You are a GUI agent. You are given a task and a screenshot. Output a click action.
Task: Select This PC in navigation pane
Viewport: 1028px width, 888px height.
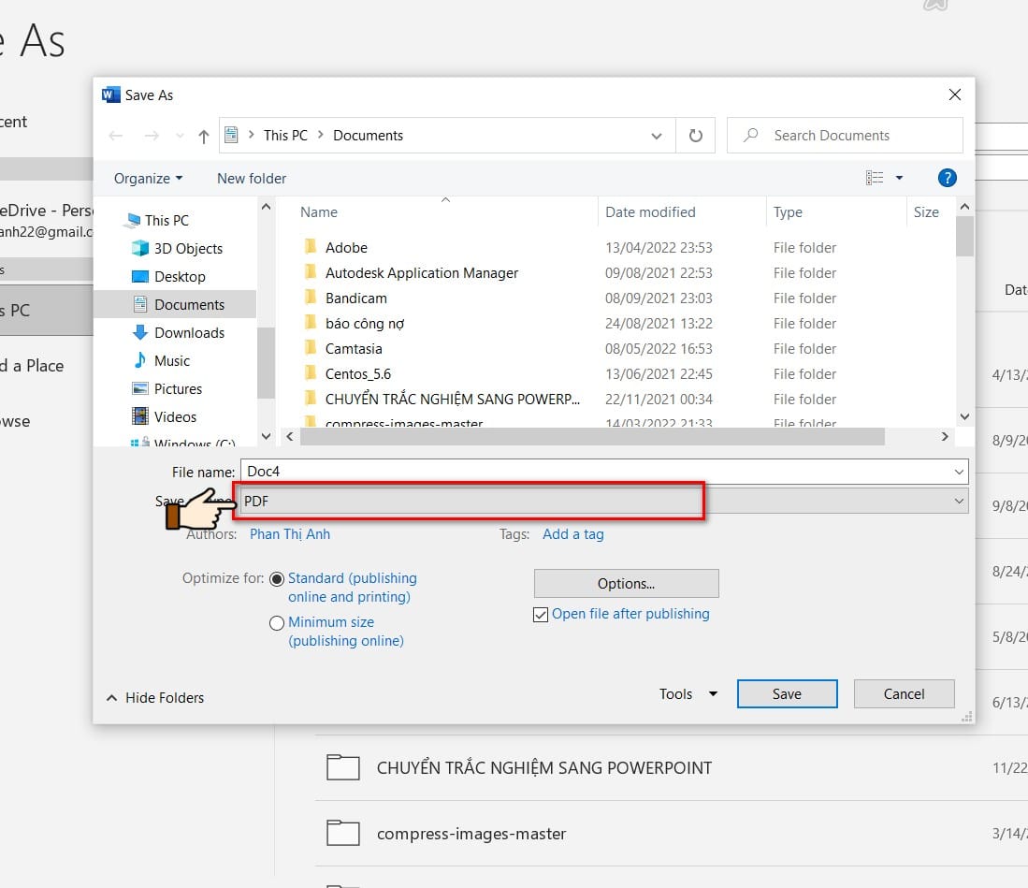(x=157, y=220)
